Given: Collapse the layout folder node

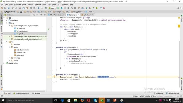Looking at the screenshot, I should pos(9,47).
